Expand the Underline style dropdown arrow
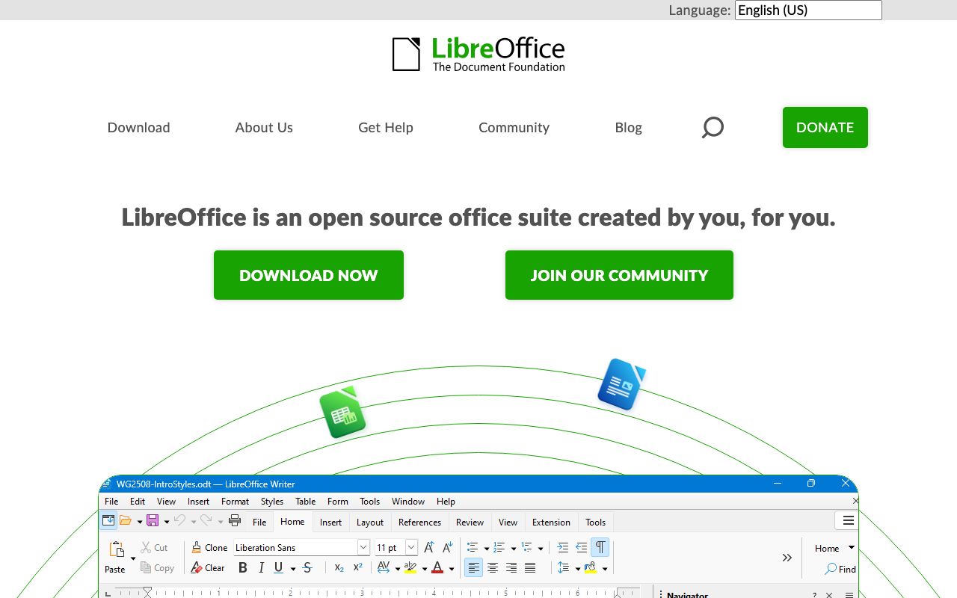The width and height of the screenshot is (957, 598). 292,569
